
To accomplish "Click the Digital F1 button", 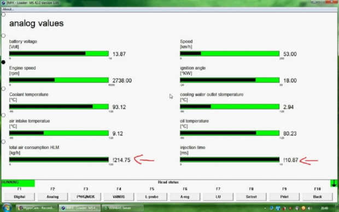I will click(x=20, y=197).
